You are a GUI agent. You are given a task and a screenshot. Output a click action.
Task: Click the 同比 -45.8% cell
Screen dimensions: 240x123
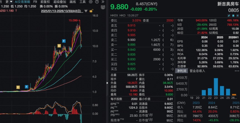point(214,120)
